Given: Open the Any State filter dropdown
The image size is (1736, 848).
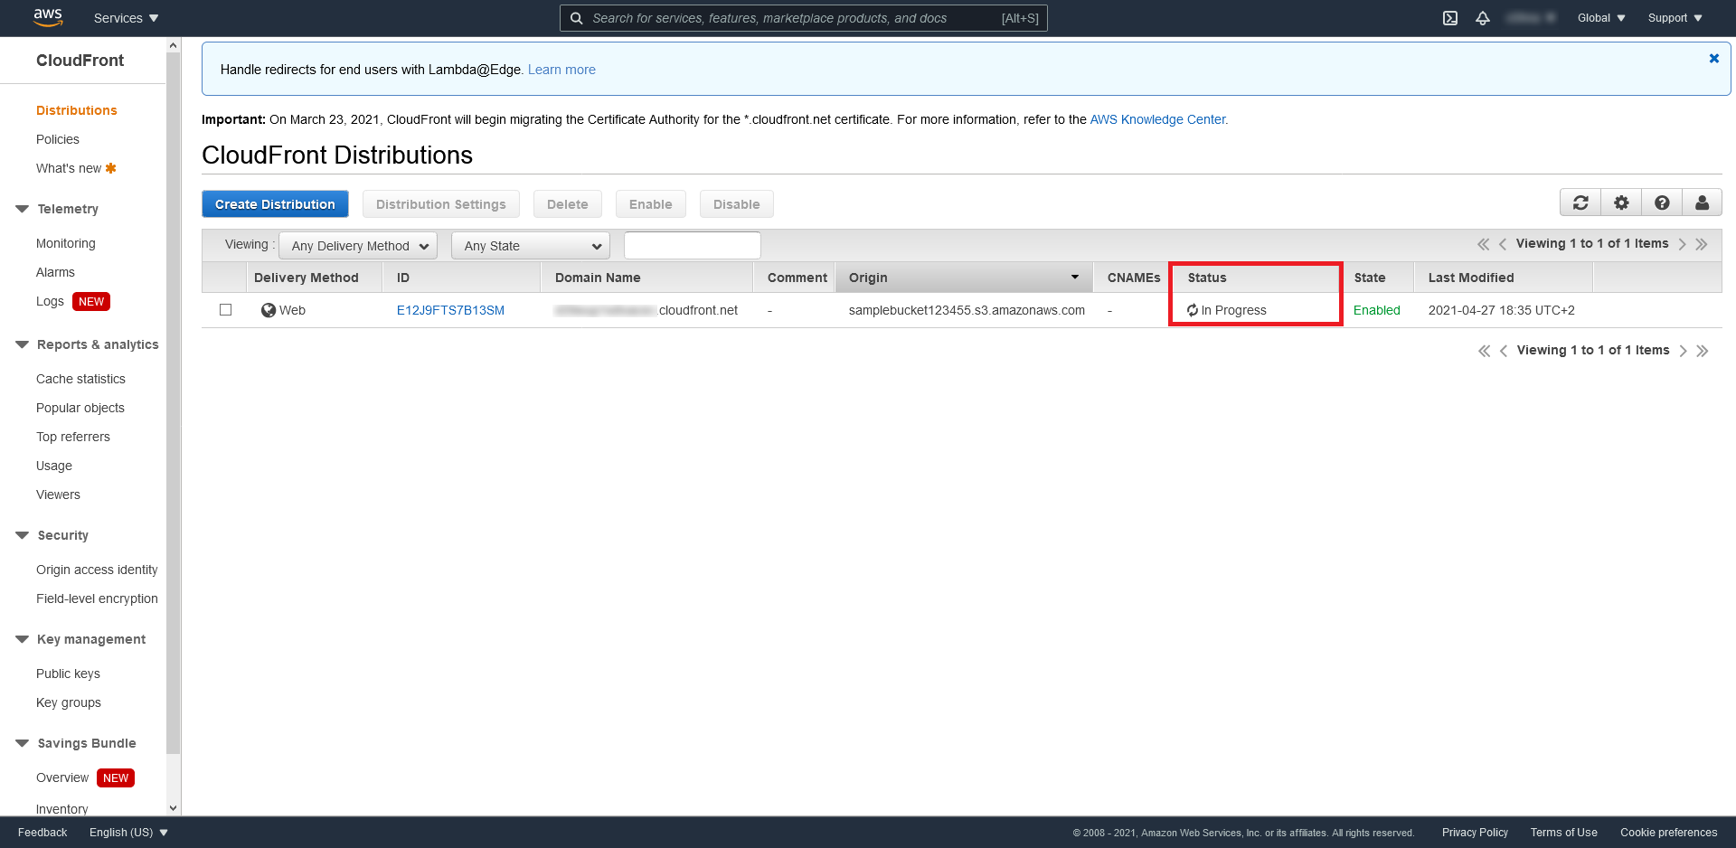Looking at the screenshot, I should [531, 246].
